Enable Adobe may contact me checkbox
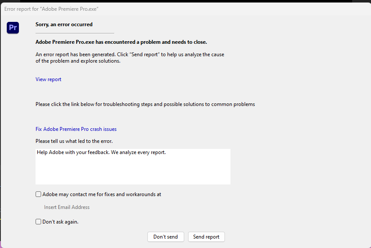Image resolution: width=371 pixels, height=248 pixels. coord(39,194)
